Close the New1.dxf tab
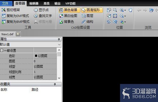The height and width of the screenshot is (102, 158). click(x=18, y=34)
